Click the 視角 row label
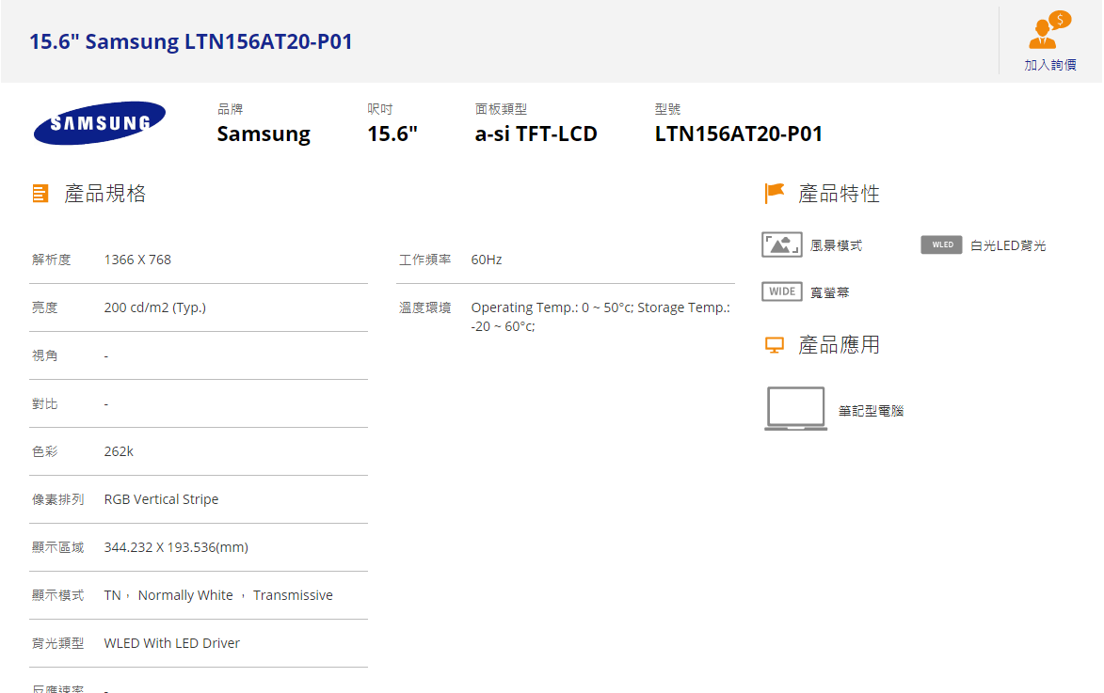The image size is (1104, 693). click(x=45, y=356)
